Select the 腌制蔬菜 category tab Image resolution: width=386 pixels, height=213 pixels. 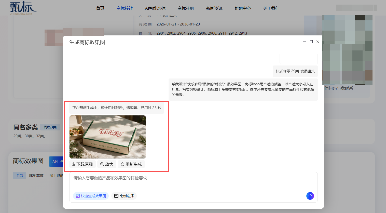coord(36,176)
